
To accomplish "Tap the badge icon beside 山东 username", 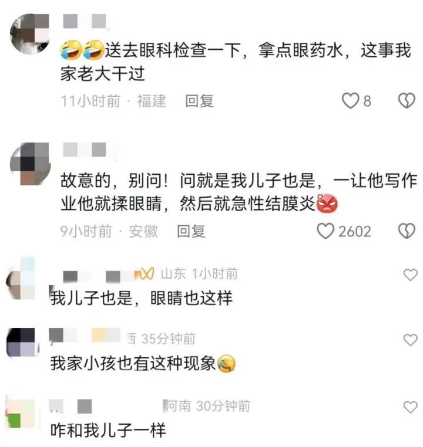I will coord(145,274).
